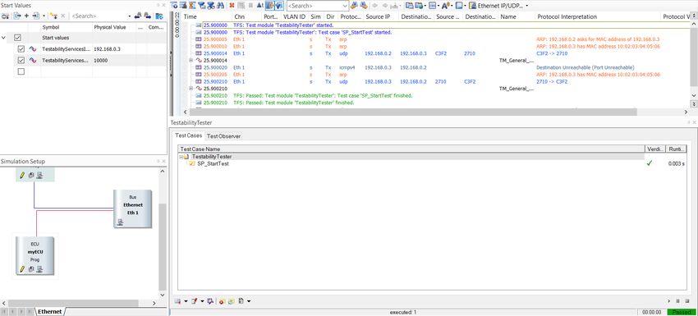Click the Simulation Setup vertical scrollbar thumb

point(163,247)
